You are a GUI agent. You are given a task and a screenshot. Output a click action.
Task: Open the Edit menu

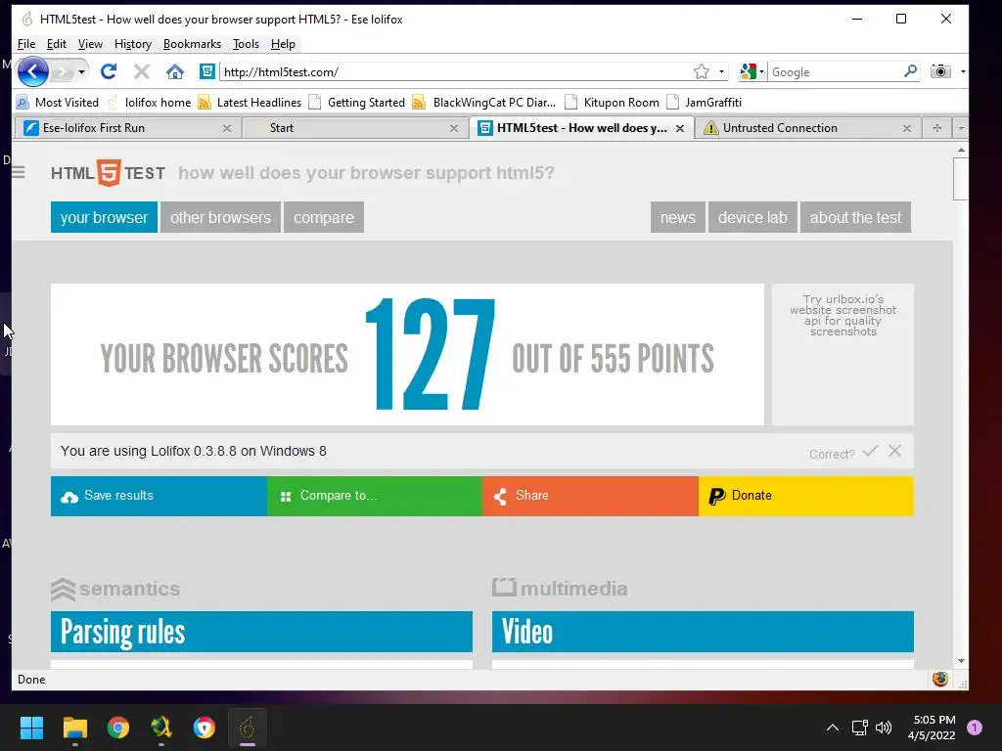(x=56, y=44)
